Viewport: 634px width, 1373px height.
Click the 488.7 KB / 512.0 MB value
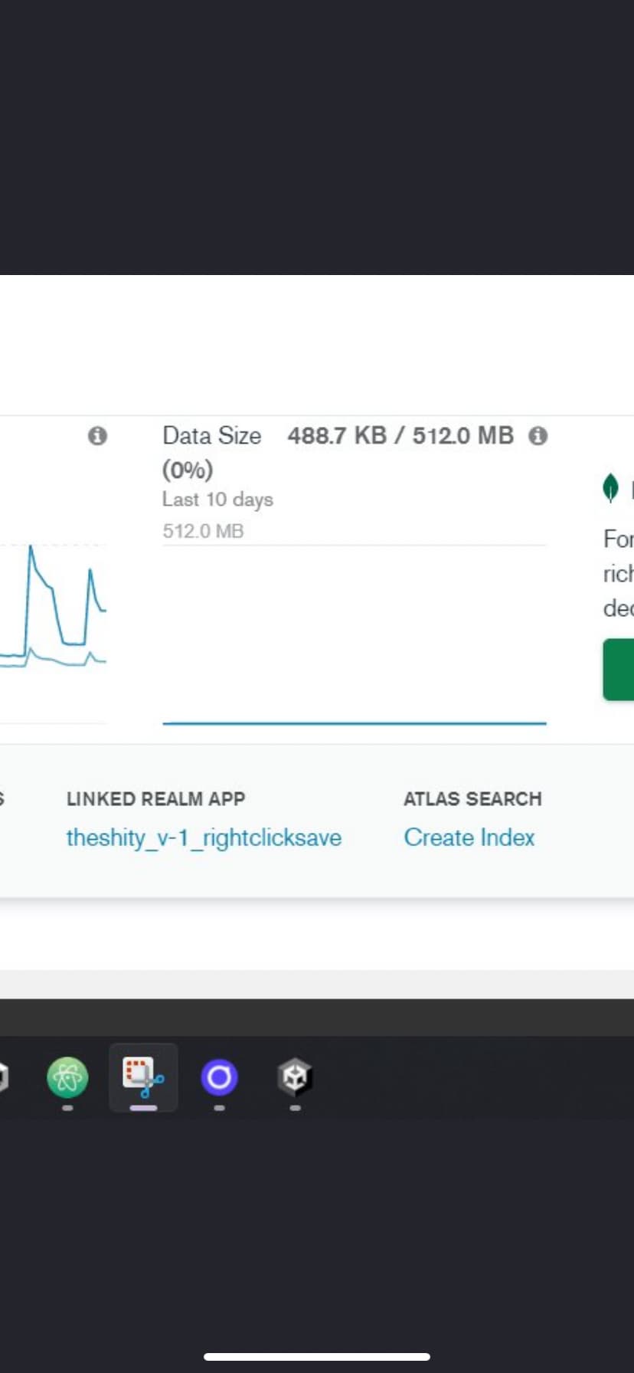400,436
